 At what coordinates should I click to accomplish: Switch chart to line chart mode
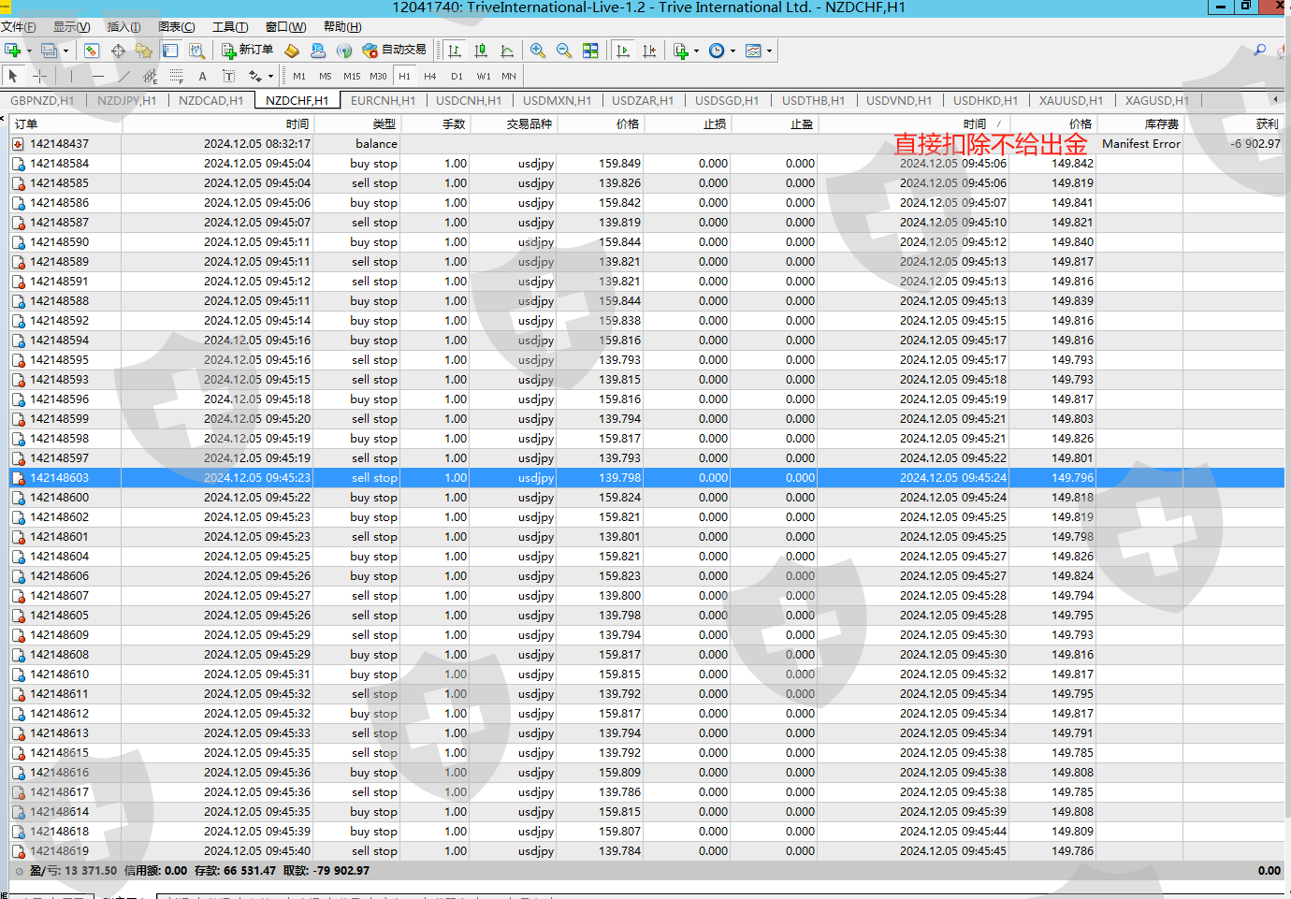[507, 51]
